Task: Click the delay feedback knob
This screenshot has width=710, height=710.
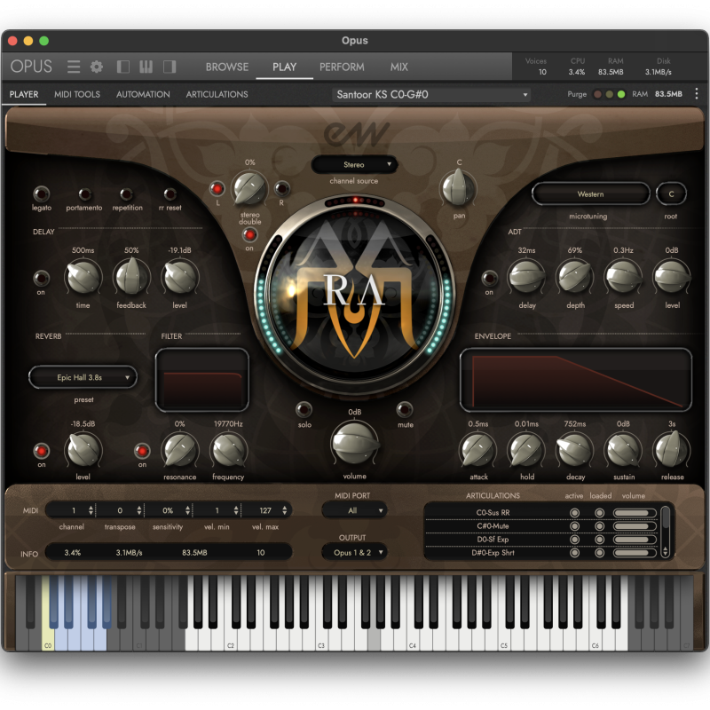Action: coord(131,277)
